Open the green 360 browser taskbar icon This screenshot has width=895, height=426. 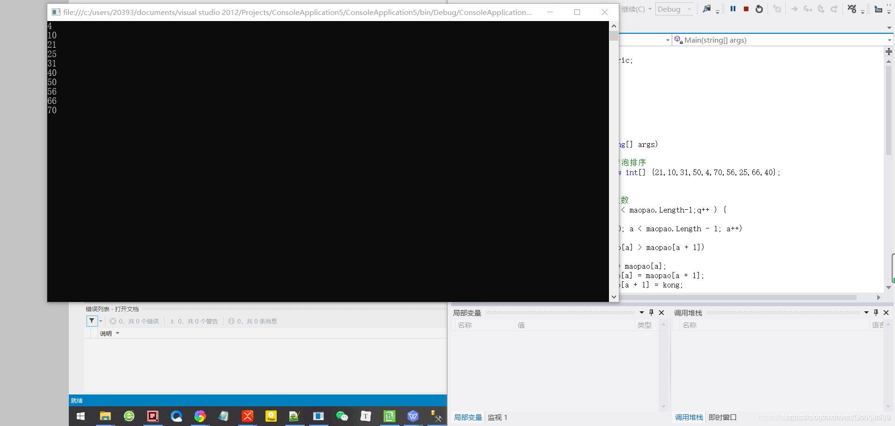coord(129,416)
